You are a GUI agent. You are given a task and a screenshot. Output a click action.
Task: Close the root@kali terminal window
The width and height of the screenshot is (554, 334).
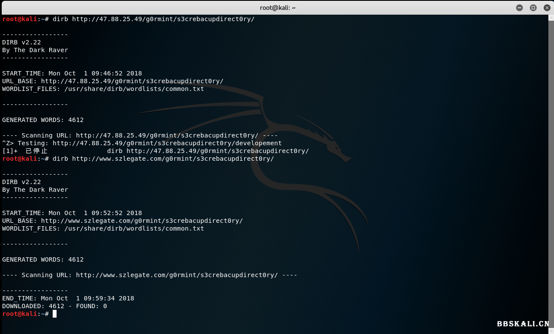(547, 8)
